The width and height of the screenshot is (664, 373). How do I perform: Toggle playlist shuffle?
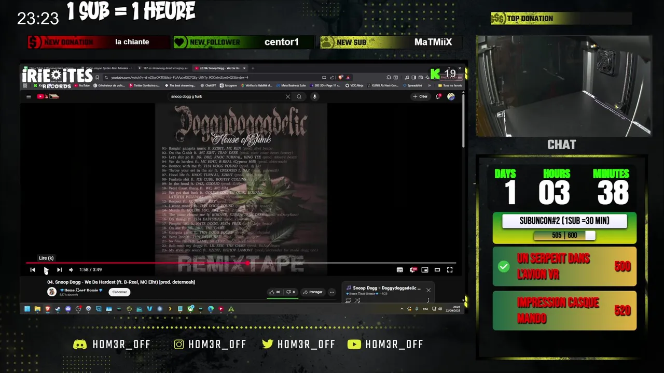pyautogui.click(x=357, y=300)
